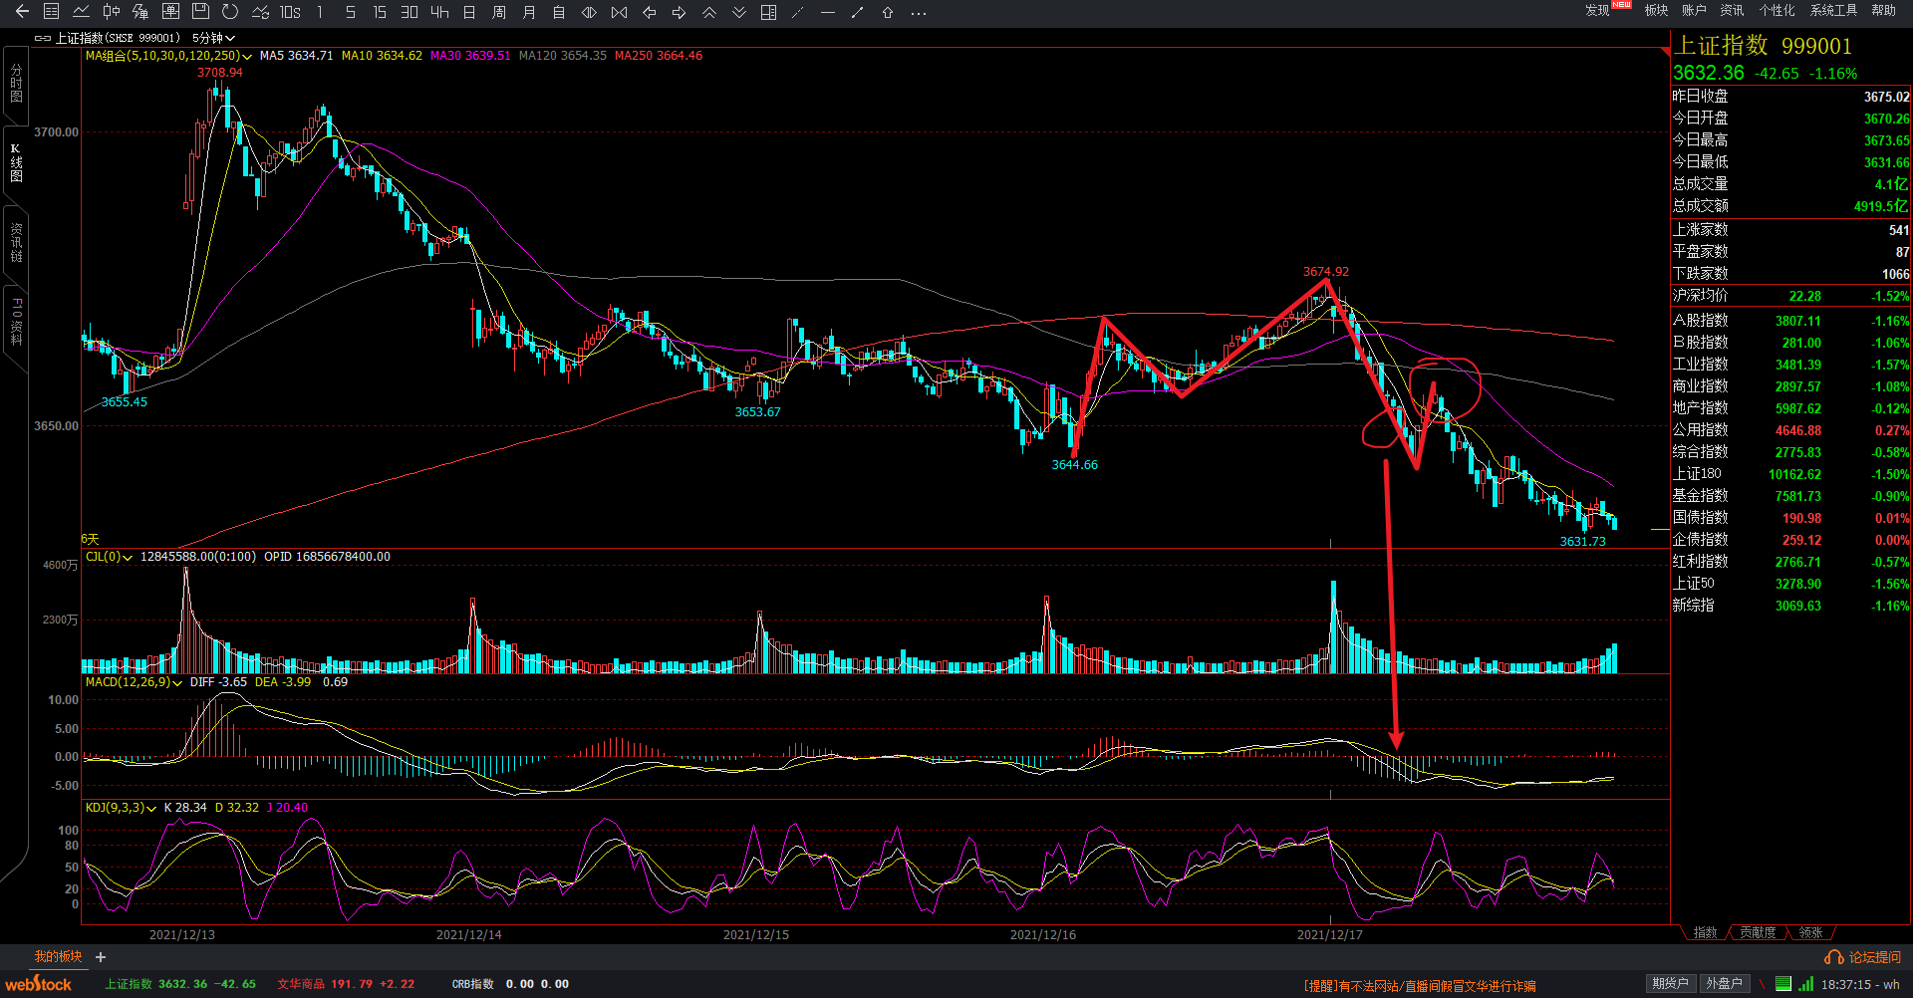The image size is (1913, 998).
Task: Switch to 15-minute period
Action: [380, 12]
